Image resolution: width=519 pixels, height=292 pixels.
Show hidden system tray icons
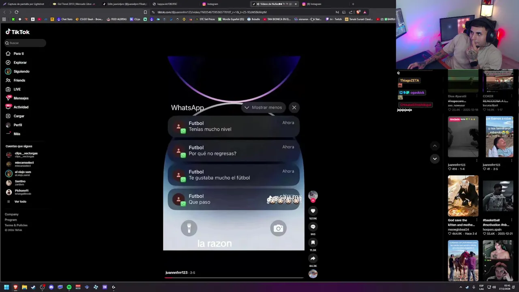pos(461,287)
